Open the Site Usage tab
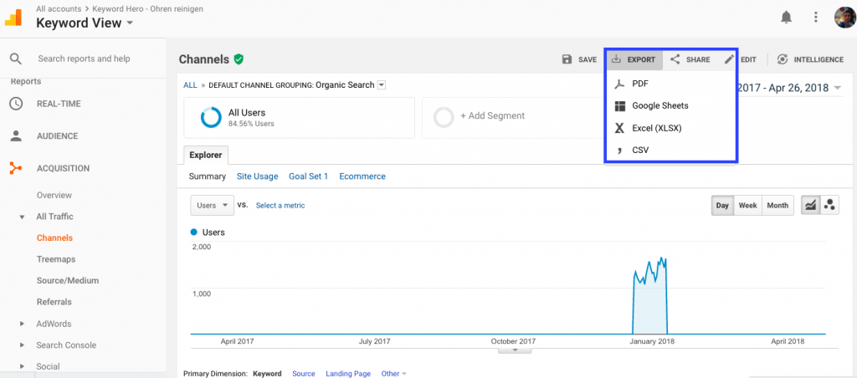 258,176
